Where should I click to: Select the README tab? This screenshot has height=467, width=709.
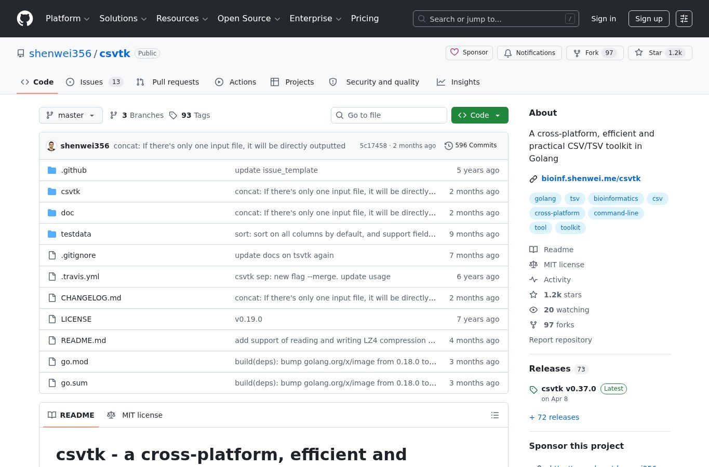71,415
